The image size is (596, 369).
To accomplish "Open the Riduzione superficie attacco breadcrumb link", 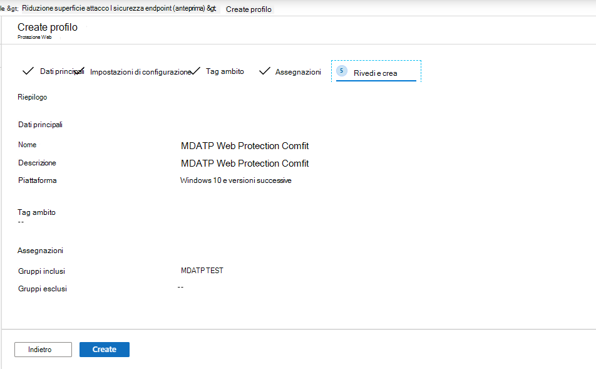I will [119, 8].
